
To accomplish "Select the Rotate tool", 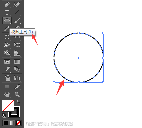I will 7,37.
